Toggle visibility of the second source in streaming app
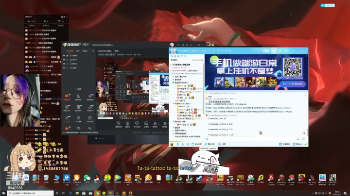The image size is (350, 196). pyautogui.click(x=64, y=60)
